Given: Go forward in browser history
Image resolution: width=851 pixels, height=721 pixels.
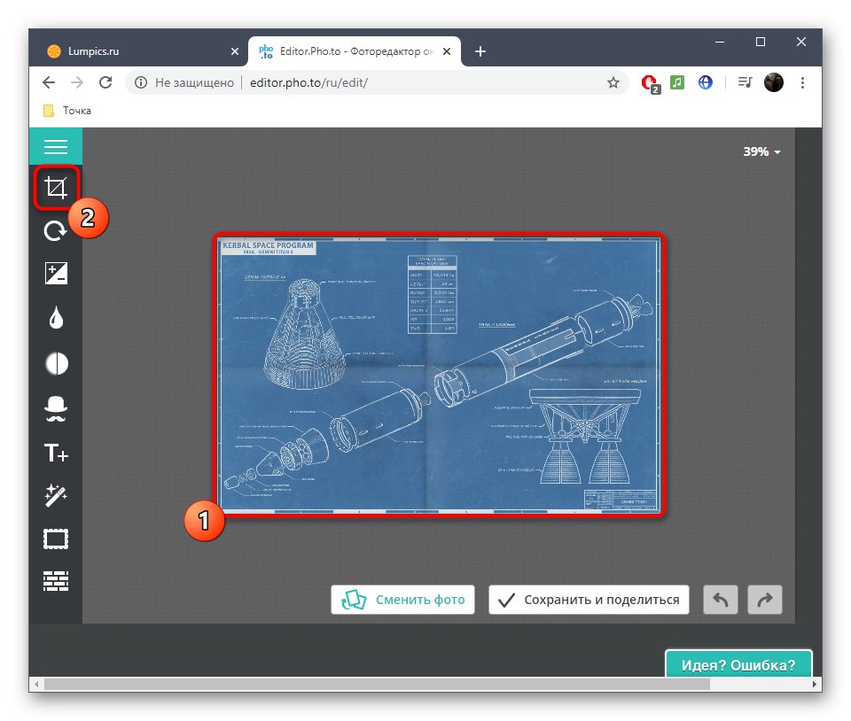Looking at the screenshot, I should [77, 82].
